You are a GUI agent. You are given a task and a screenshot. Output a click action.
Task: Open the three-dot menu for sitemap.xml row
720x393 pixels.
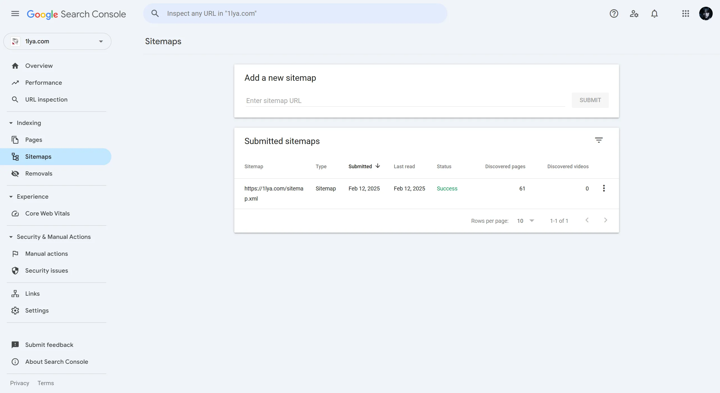604,188
